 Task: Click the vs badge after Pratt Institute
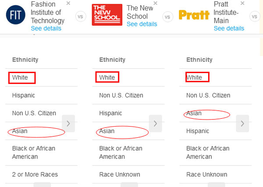coord(255,17)
